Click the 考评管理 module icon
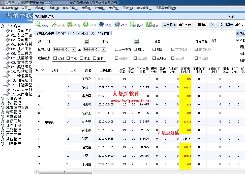 tap(3, 112)
